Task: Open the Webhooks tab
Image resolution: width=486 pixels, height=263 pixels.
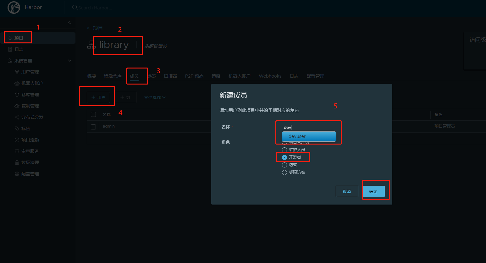Action: (270, 76)
